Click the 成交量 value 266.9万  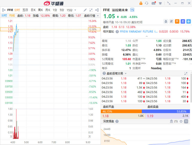click(187, 41)
